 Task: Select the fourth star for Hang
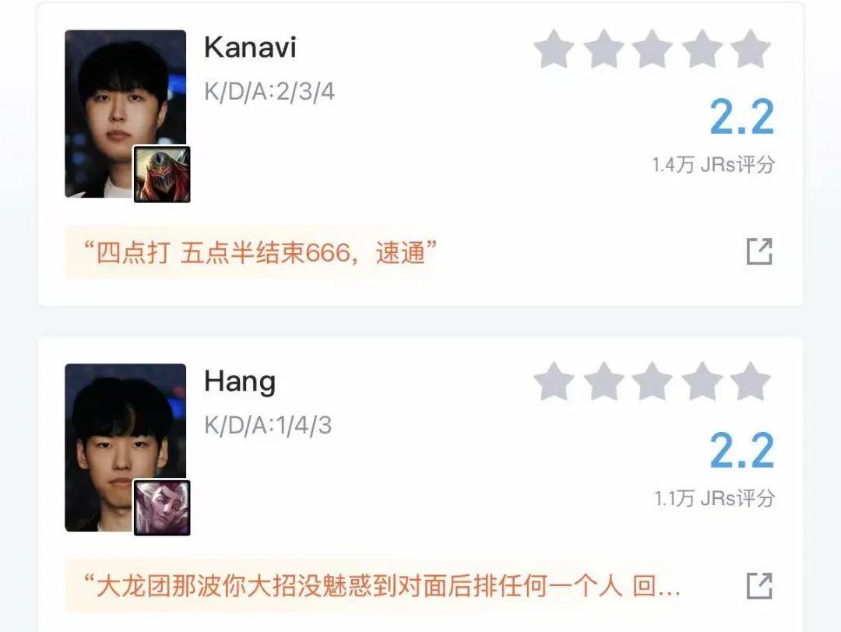[x=702, y=381]
